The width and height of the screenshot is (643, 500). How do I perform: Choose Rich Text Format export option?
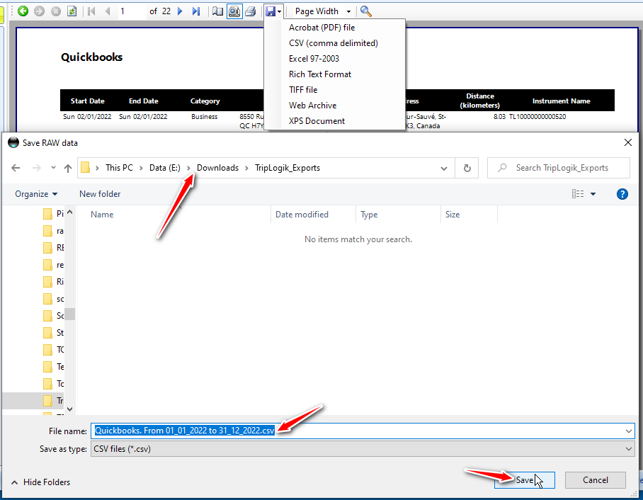click(320, 74)
